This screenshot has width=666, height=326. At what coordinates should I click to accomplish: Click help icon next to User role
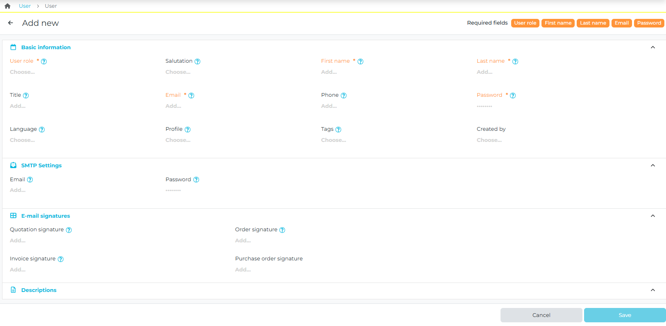[x=44, y=62]
